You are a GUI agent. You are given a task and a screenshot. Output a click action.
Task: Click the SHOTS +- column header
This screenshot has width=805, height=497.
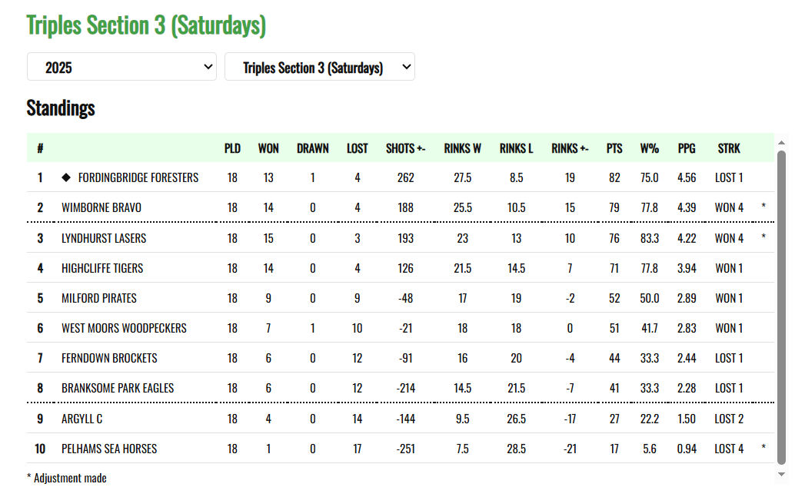(x=406, y=148)
